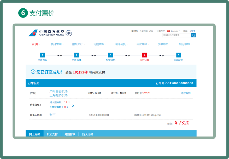Open the English language dropdown

coord(174,31)
